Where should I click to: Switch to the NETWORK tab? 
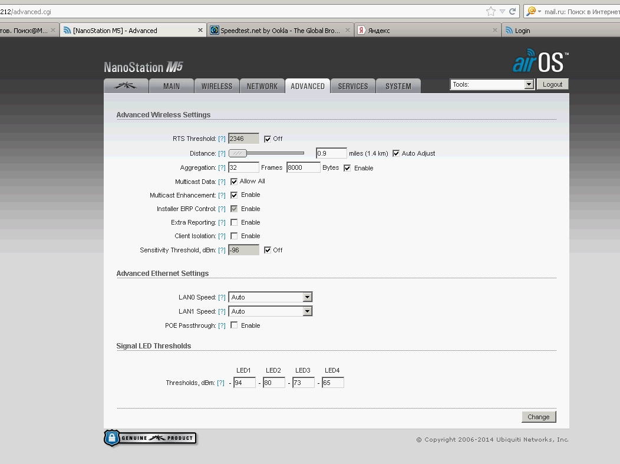tap(262, 86)
